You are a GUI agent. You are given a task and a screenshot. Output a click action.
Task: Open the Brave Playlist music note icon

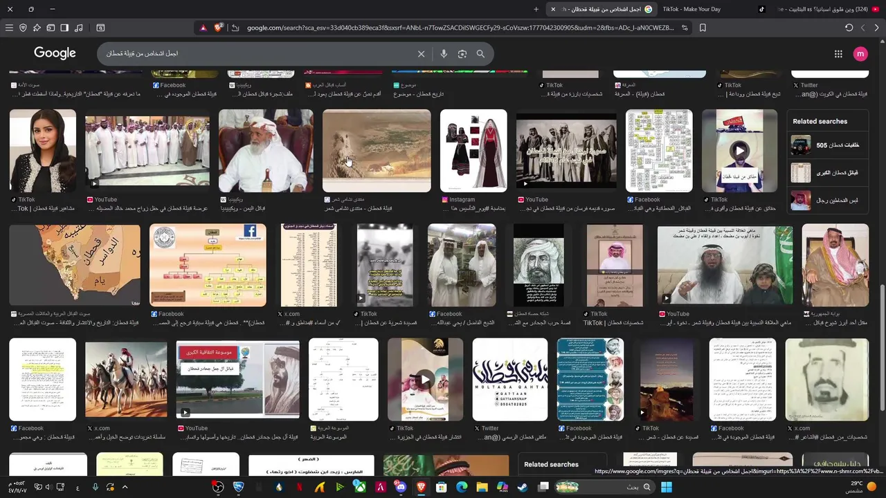click(x=78, y=28)
